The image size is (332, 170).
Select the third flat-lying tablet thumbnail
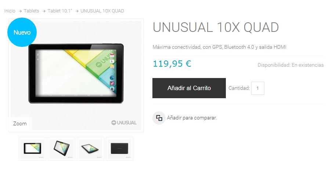[x=90, y=149]
